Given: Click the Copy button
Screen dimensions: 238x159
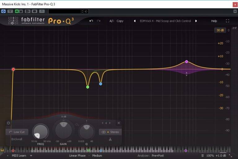Looking at the screenshot, I should coord(120,21).
